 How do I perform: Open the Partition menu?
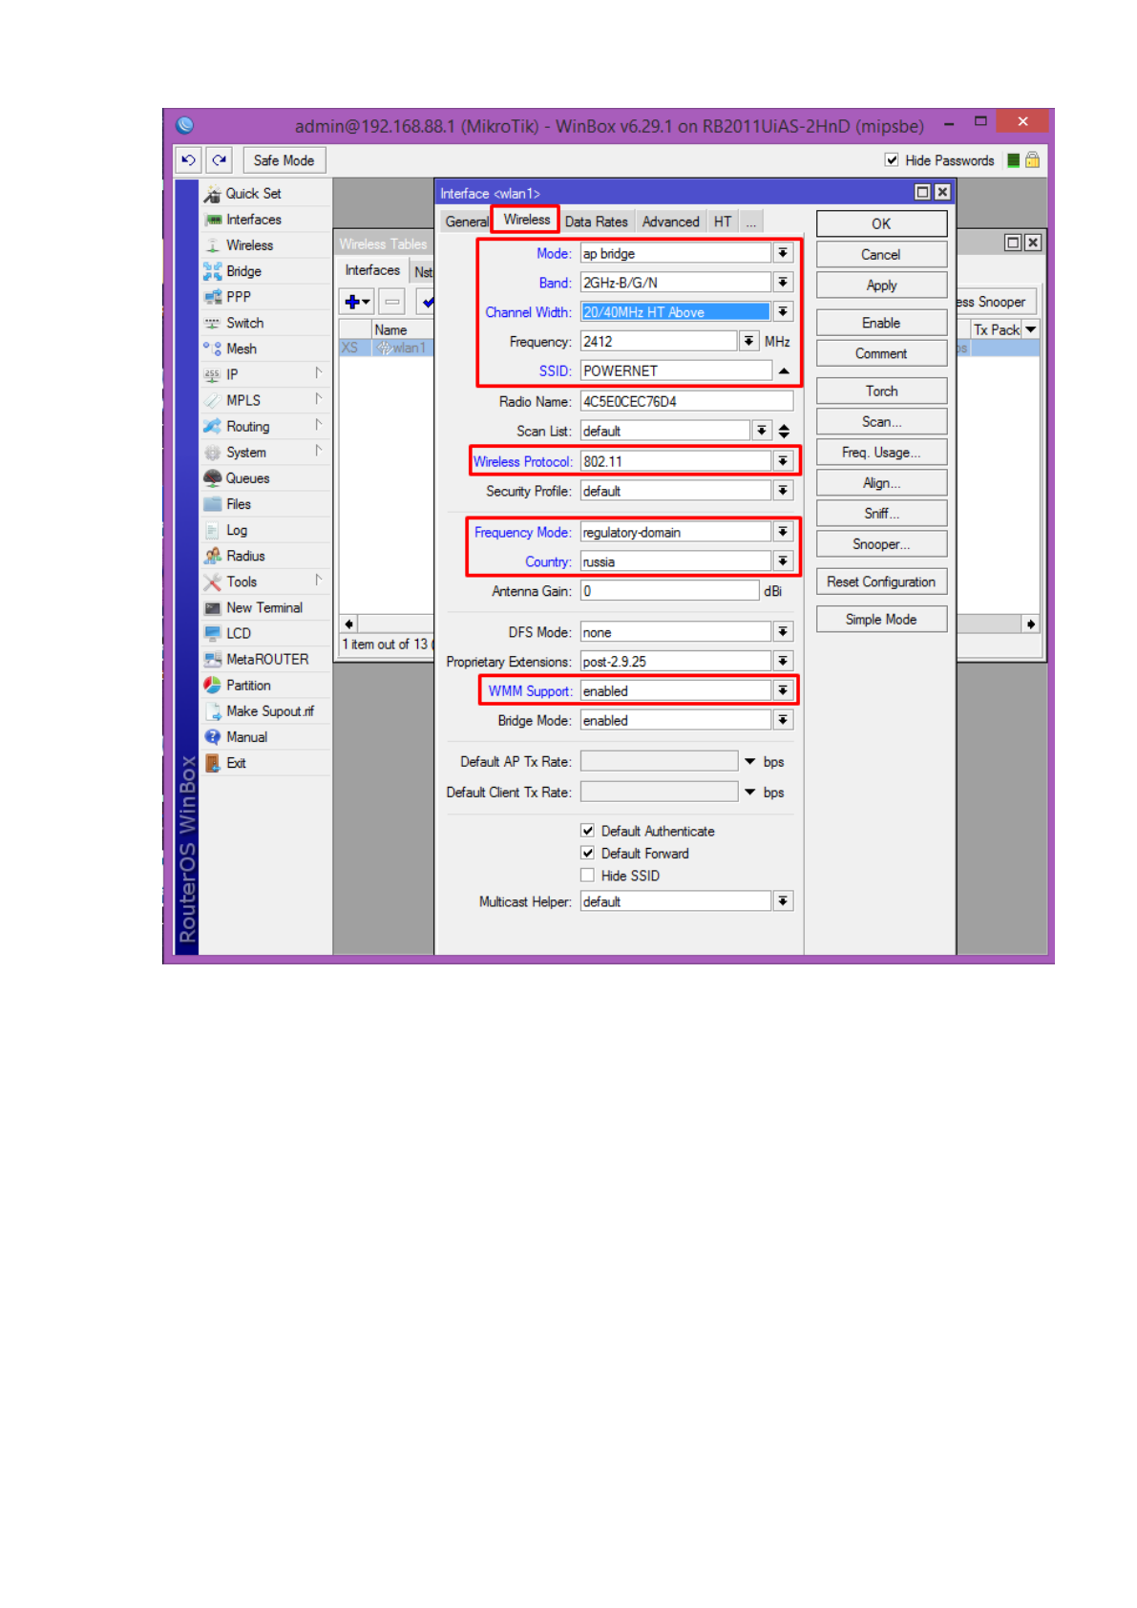[248, 685]
